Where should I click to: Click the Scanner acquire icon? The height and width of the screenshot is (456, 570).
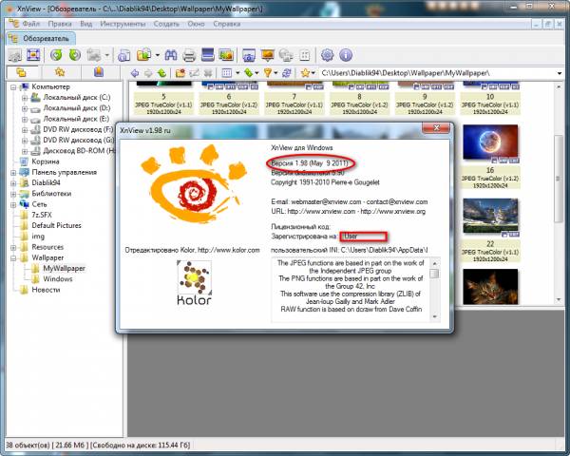208,55
